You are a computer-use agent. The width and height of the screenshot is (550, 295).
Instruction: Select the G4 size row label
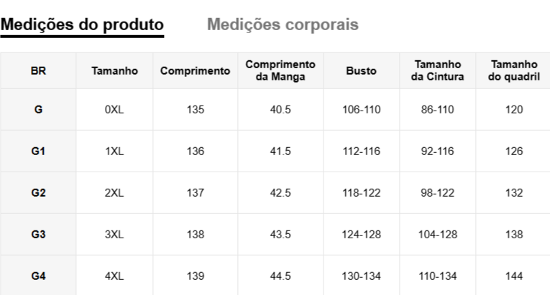coord(39,276)
